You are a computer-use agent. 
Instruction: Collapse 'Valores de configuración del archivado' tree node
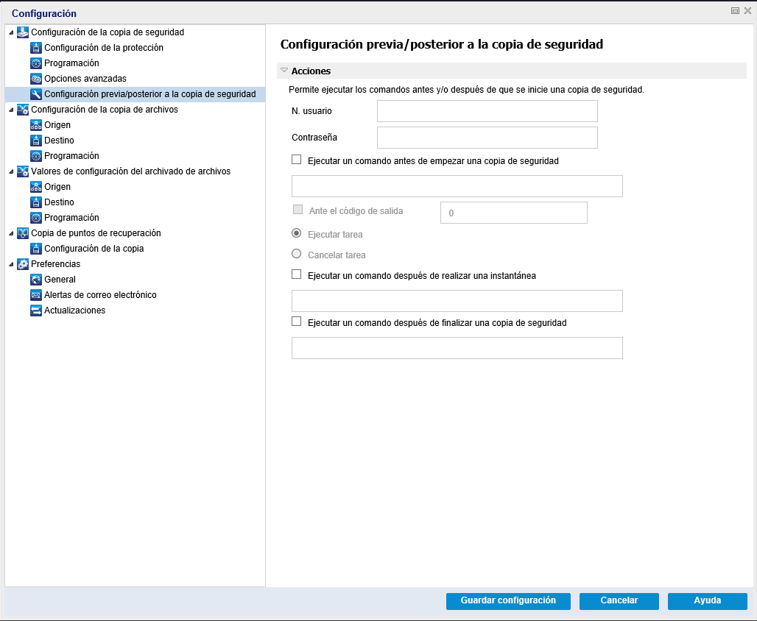(x=11, y=171)
